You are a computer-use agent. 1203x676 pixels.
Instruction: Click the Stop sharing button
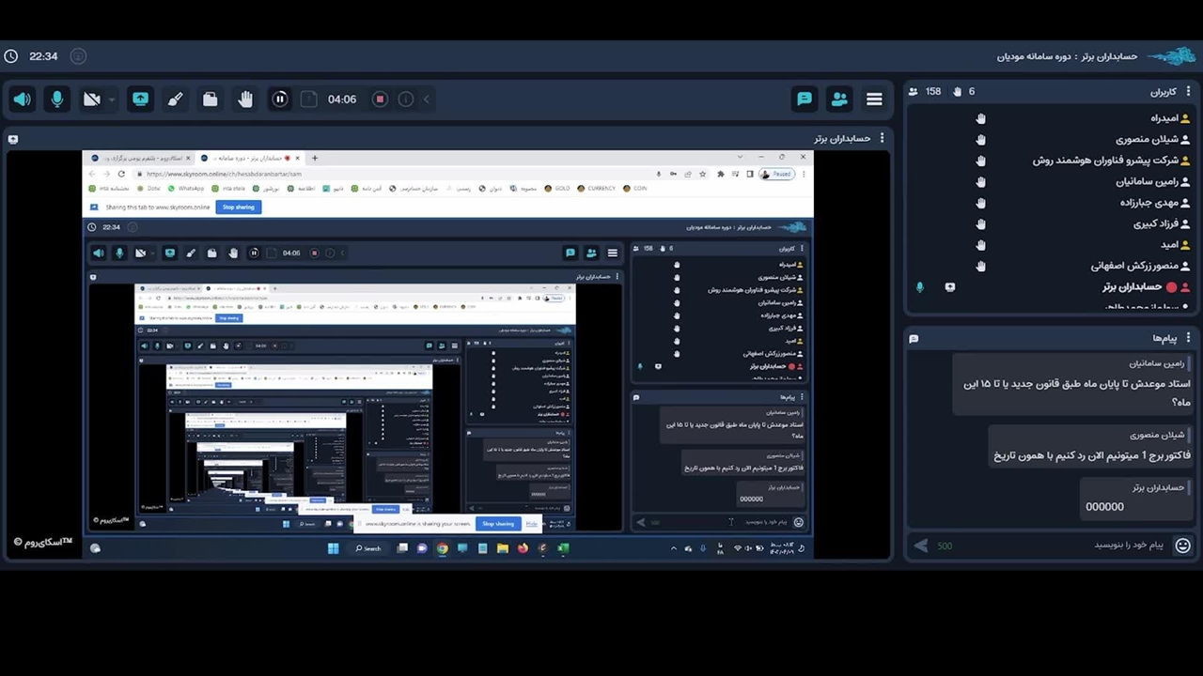click(238, 207)
